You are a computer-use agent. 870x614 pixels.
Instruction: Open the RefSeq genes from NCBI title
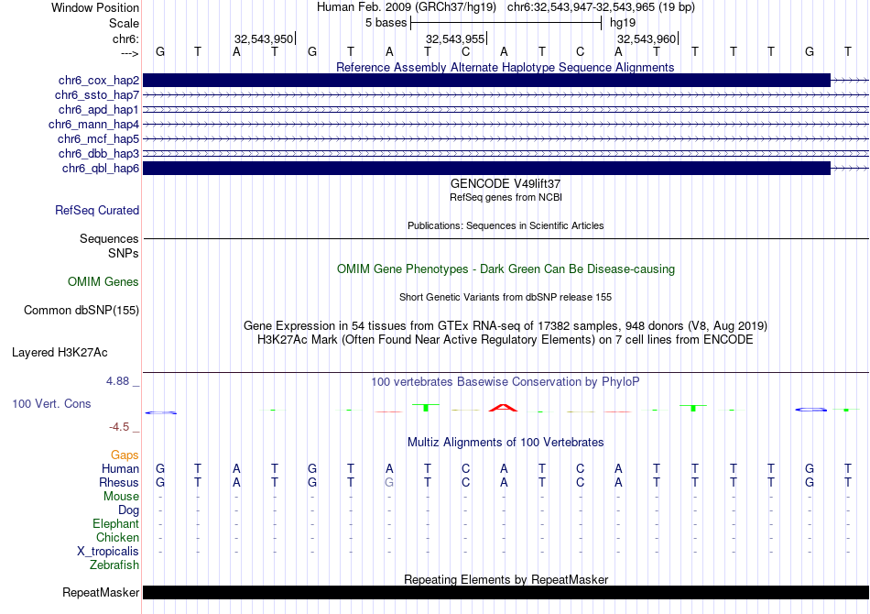[x=506, y=197]
